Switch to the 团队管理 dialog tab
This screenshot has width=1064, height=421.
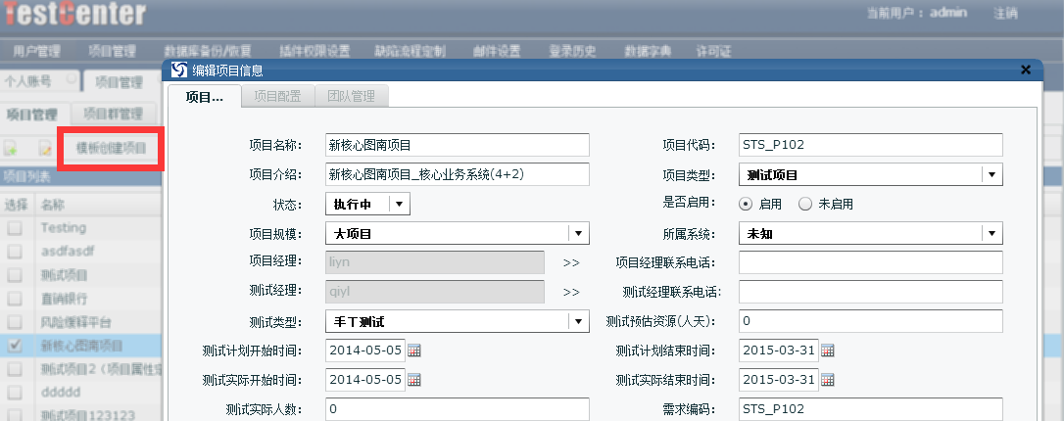pos(352,96)
